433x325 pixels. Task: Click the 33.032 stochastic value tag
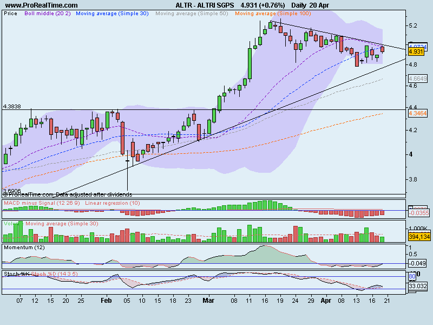point(418,286)
